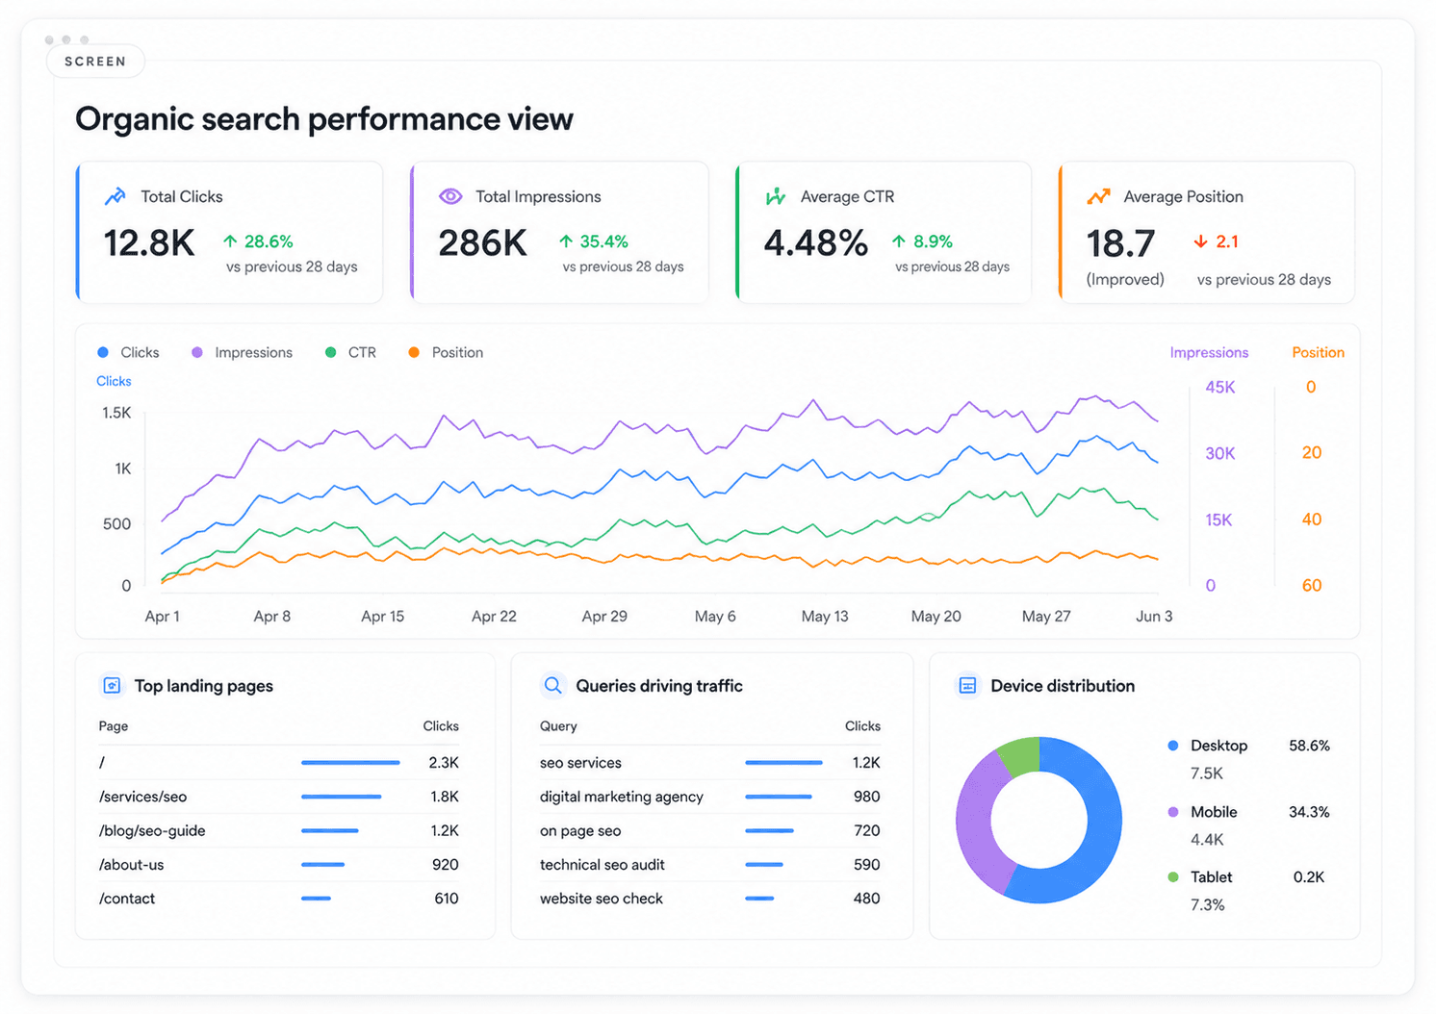Click the 58.6% Desktop share value

[x=1309, y=746]
